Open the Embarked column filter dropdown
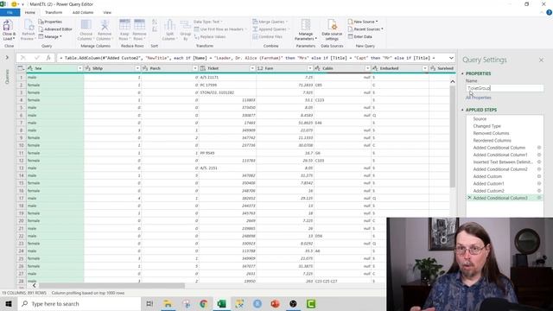The height and width of the screenshot is (311, 553). click(424, 68)
